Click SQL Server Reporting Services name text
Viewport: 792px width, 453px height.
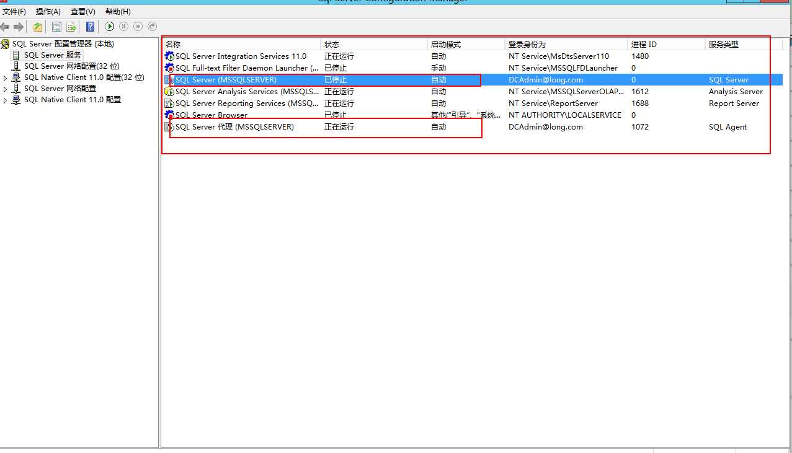[x=248, y=103]
